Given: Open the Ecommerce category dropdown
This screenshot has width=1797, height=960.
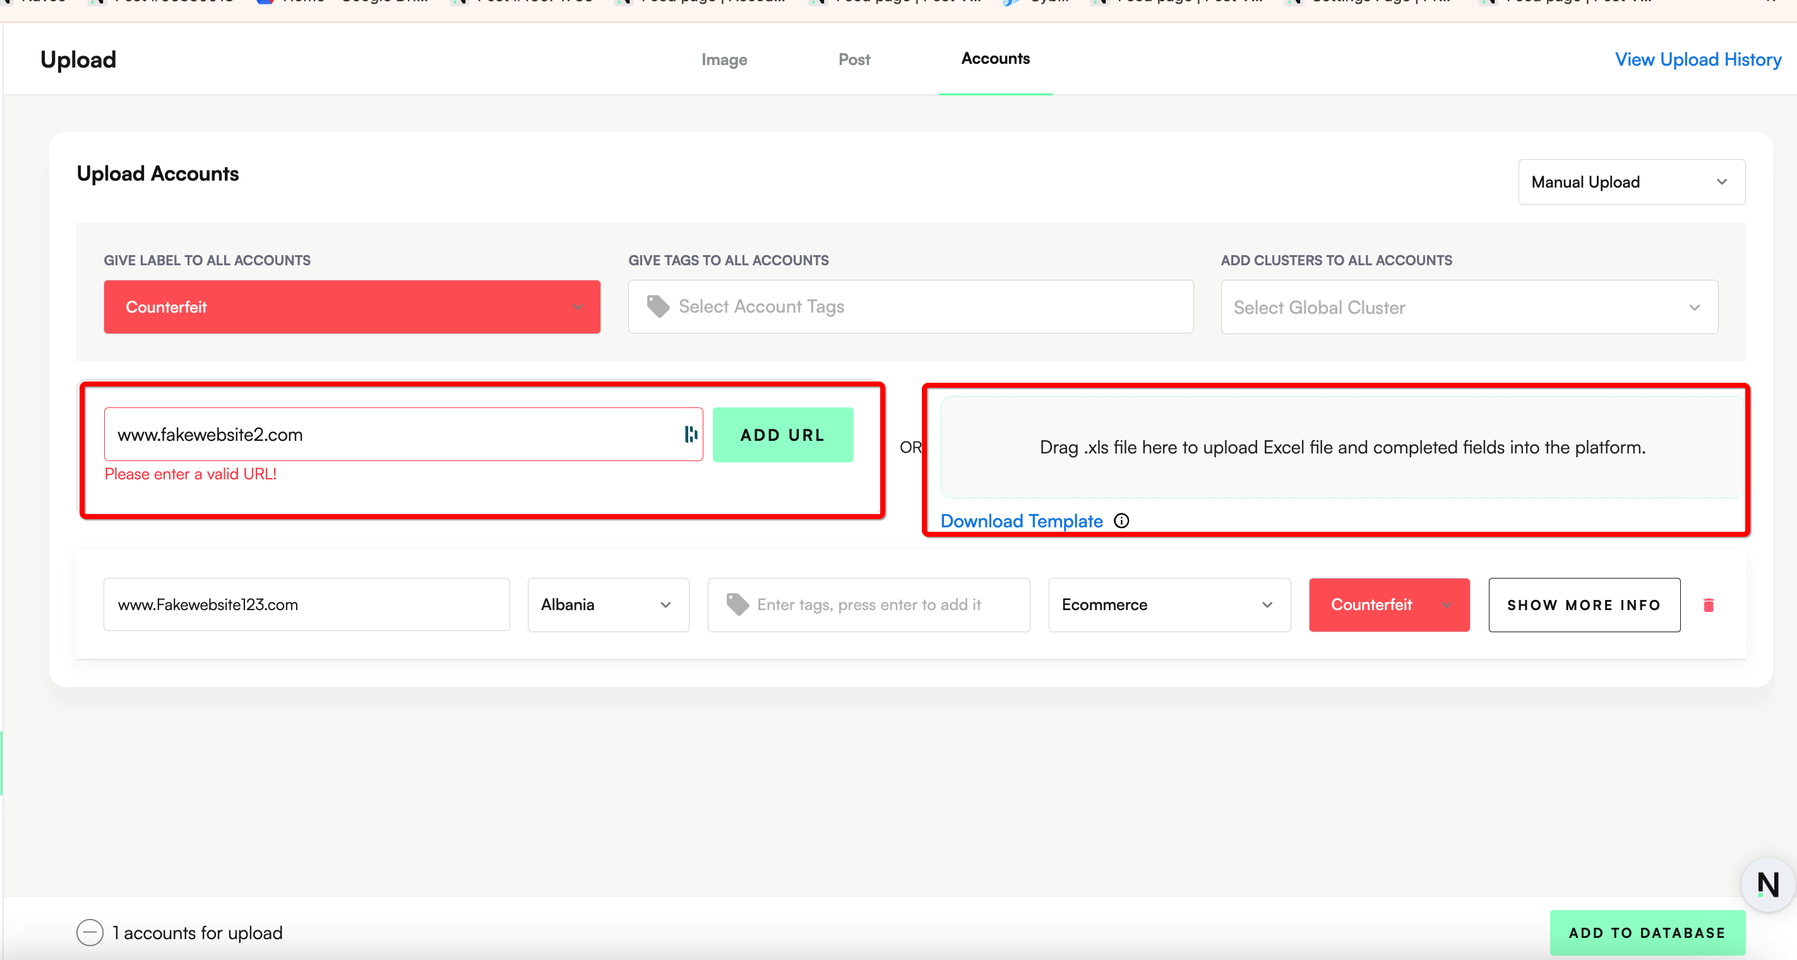Looking at the screenshot, I should (1169, 605).
